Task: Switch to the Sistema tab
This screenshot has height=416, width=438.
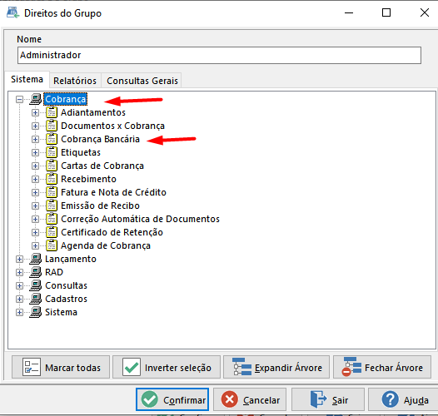Action: tap(27, 80)
